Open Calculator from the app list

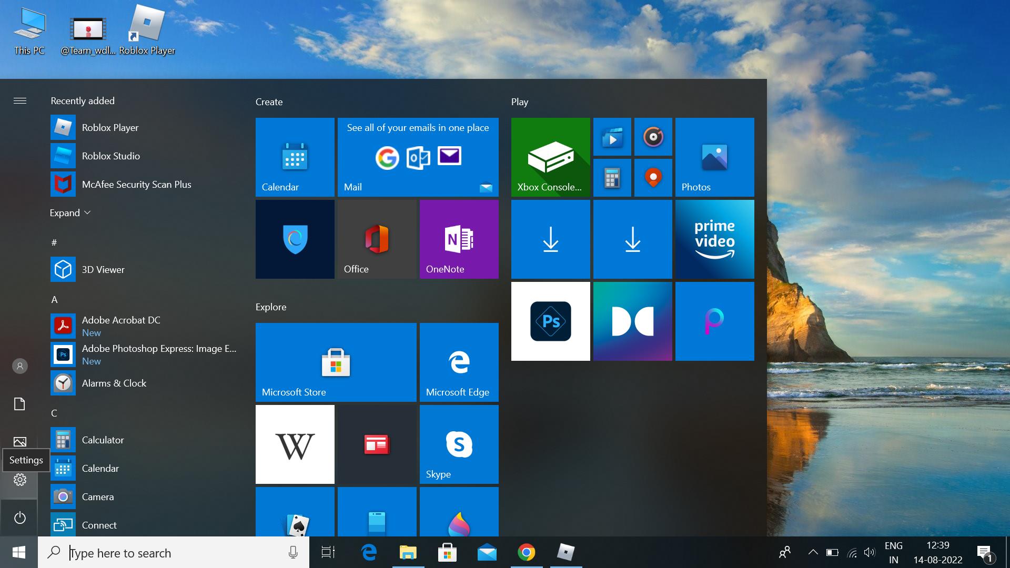(143, 440)
